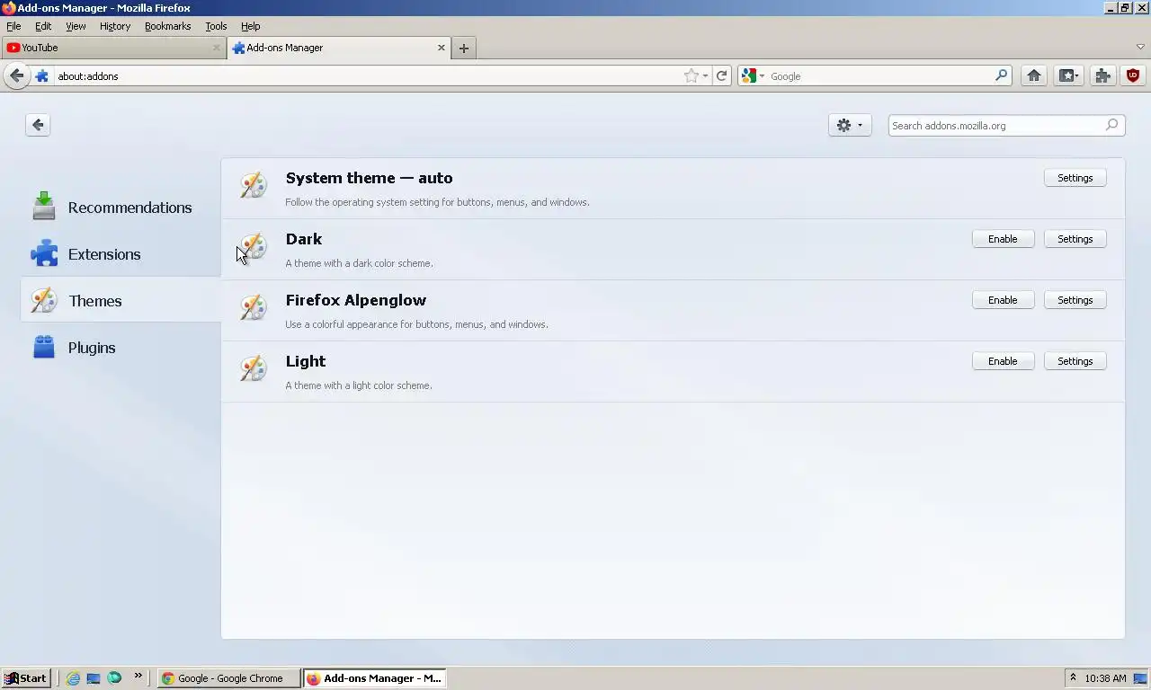Open Settings for the Dark theme
This screenshot has width=1151, height=690.
click(x=1075, y=239)
